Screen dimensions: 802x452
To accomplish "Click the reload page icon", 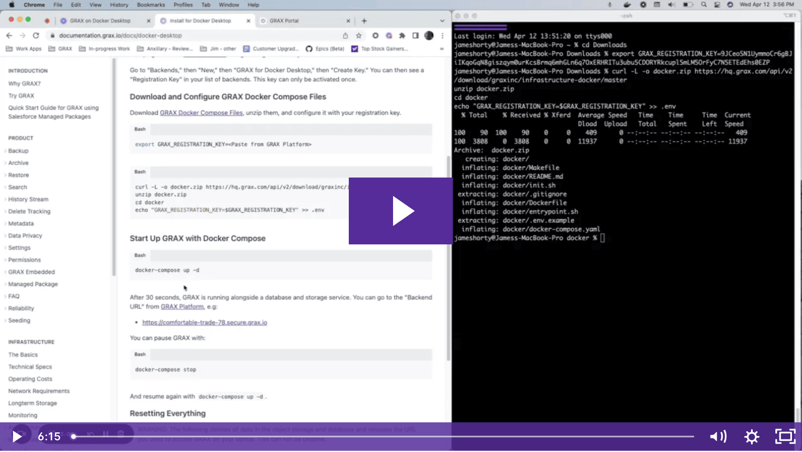I will tap(35, 36).
